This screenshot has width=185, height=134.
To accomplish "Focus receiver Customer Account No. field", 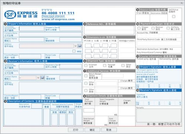I will (x=31, y=66).
